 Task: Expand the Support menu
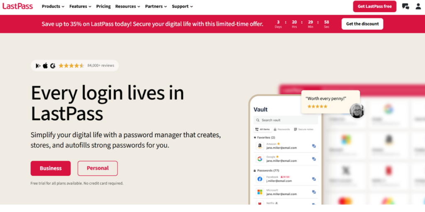coord(183,7)
